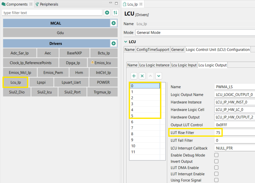Open the Adc_Sar_Ip driver
This screenshot has width=255, height=183.
20,53
